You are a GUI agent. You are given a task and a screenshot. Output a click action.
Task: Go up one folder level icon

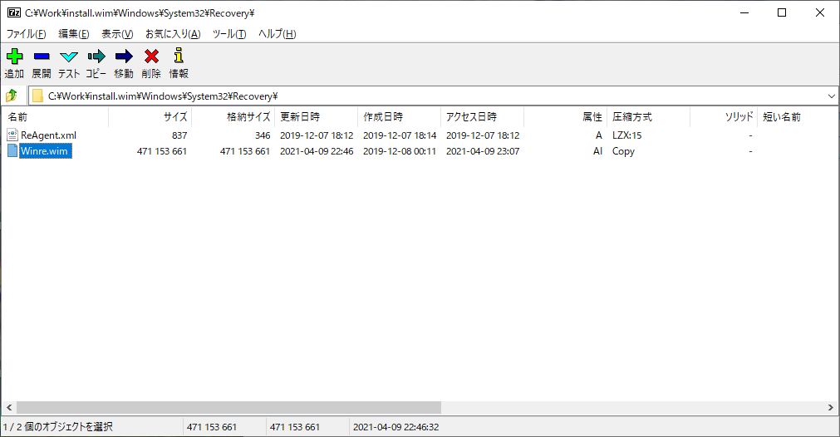(x=12, y=96)
